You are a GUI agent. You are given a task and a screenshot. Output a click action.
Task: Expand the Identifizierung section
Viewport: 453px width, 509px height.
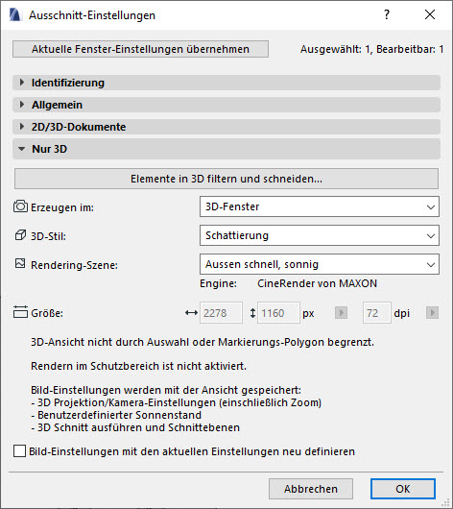[x=226, y=83]
